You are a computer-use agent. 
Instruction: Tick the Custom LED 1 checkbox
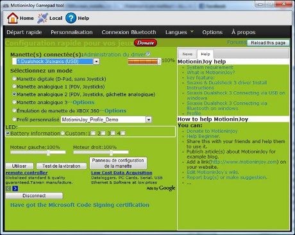tap(93, 133)
